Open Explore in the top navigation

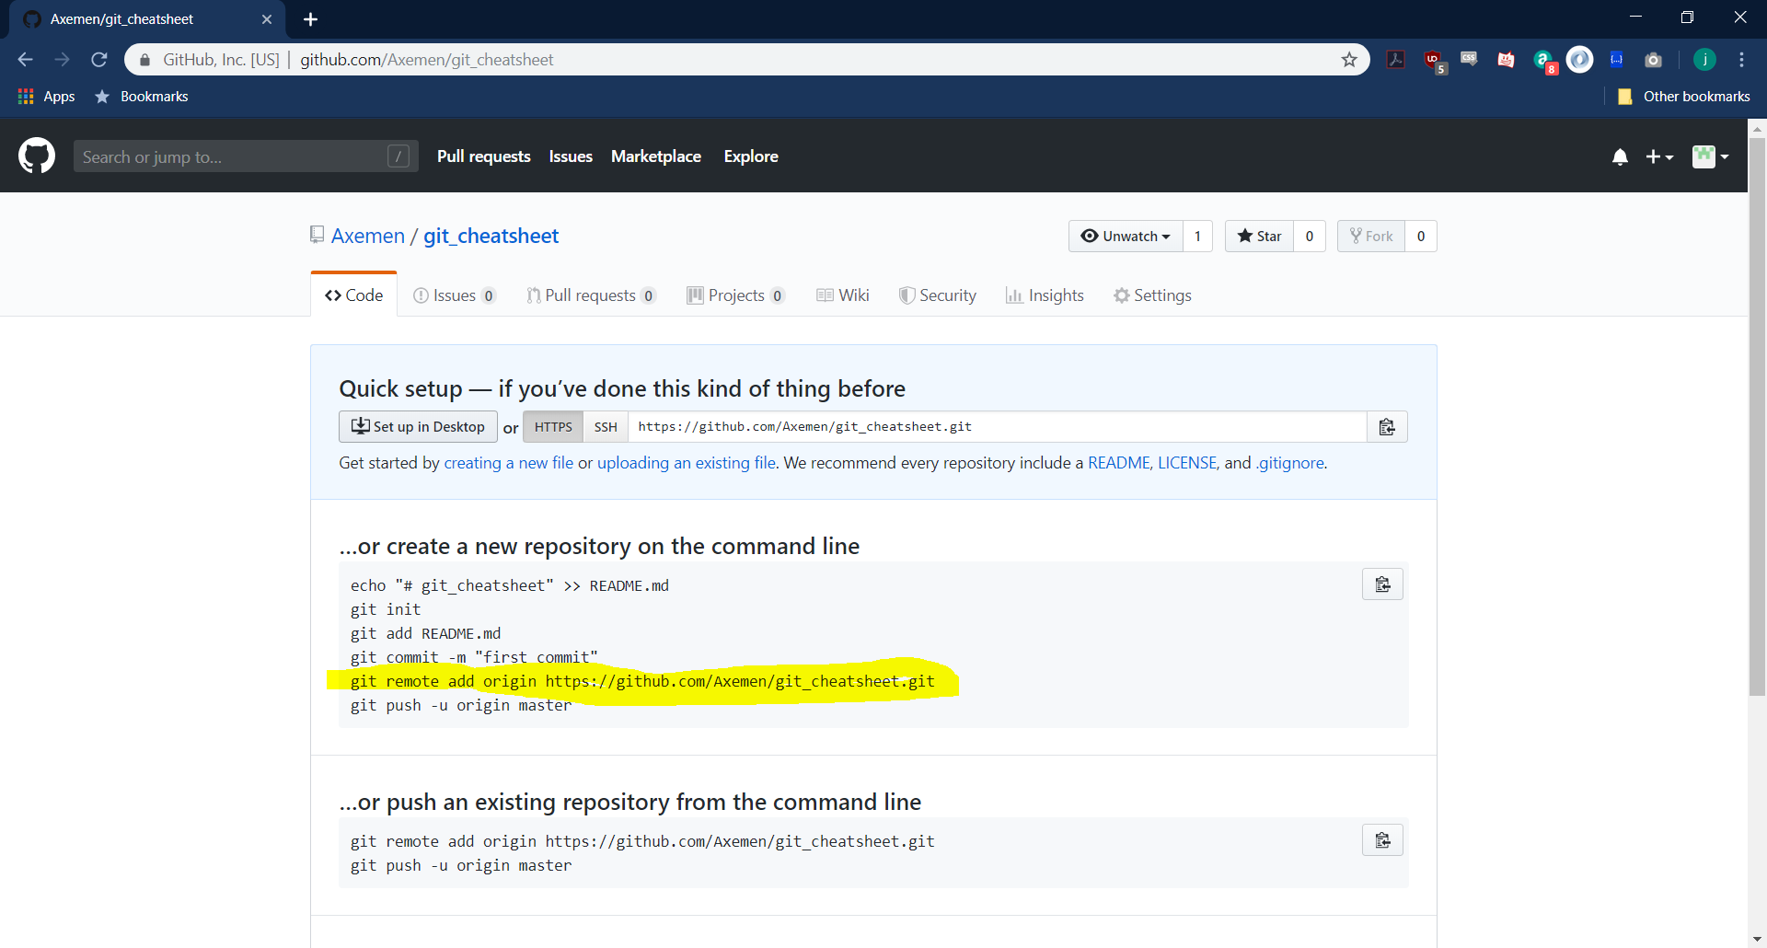(751, 156)
